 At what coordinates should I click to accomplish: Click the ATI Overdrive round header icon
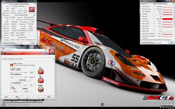(x=3, y=53)
